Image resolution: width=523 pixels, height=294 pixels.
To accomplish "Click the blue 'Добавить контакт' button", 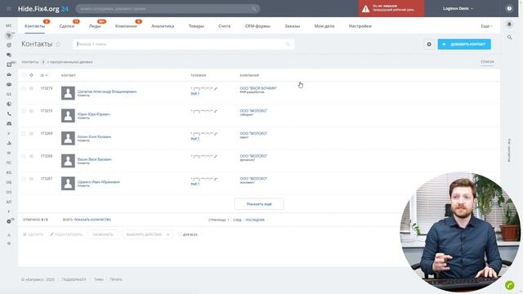I will click(464, 44).
